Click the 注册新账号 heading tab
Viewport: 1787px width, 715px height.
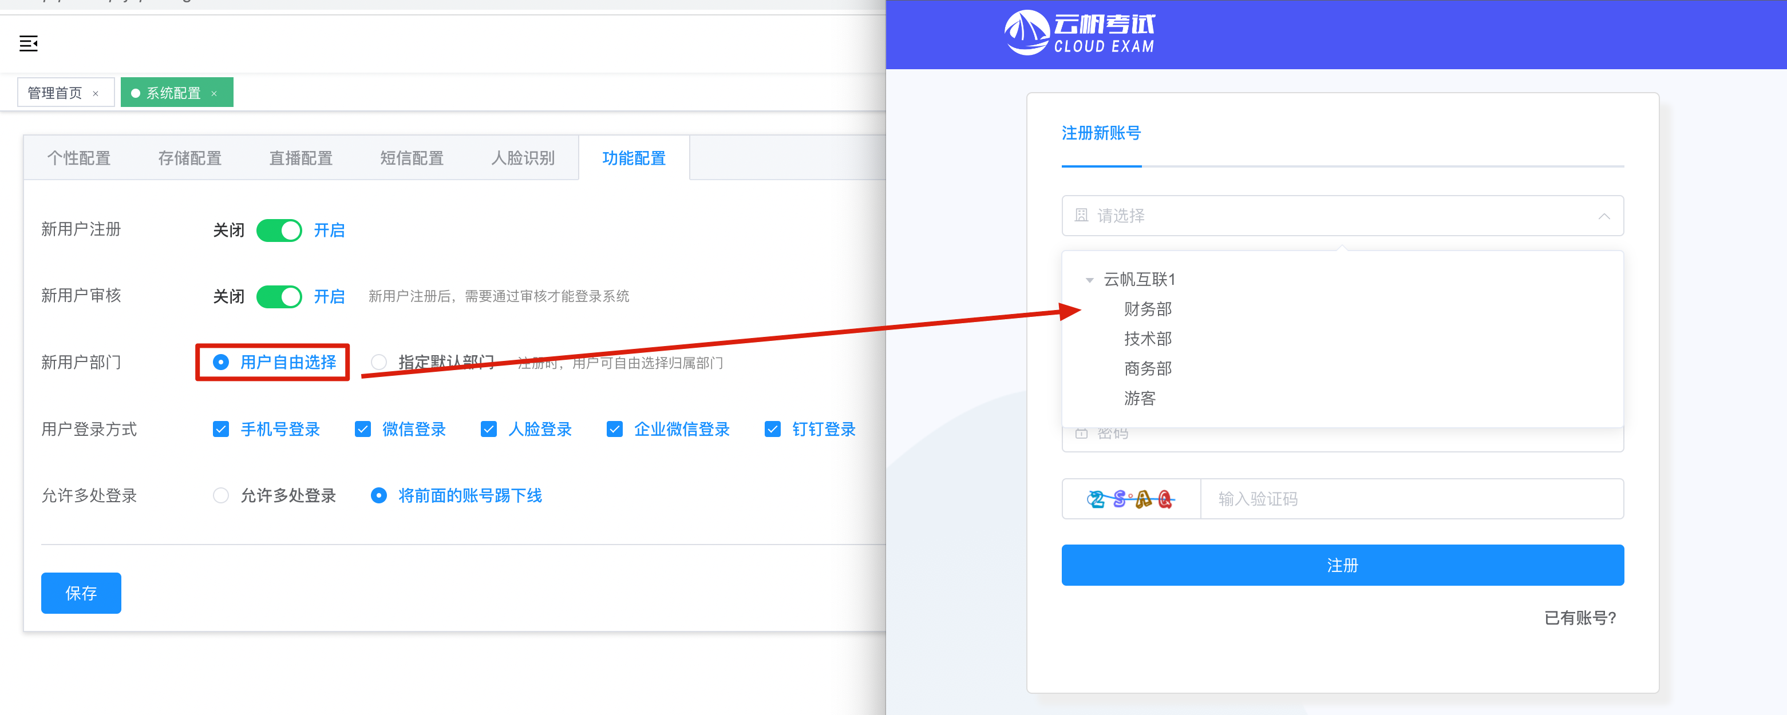1101,133
